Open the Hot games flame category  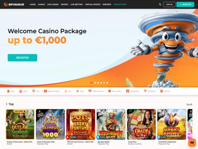point(68,91)
